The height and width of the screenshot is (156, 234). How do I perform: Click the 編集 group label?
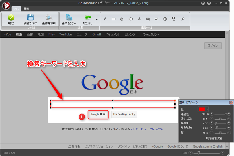pos(80,28)
